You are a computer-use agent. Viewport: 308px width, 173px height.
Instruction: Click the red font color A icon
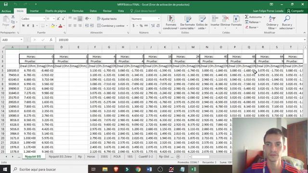pyautogui.click(x=60, y=25)
